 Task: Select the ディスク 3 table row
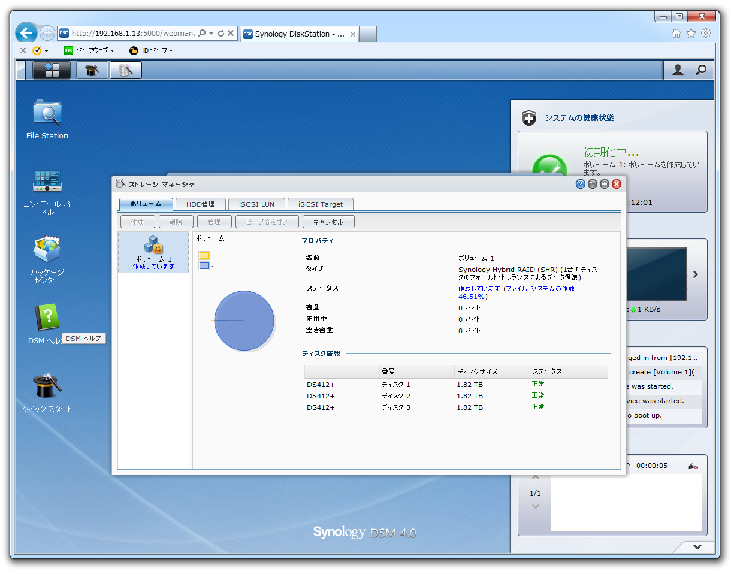456,407
